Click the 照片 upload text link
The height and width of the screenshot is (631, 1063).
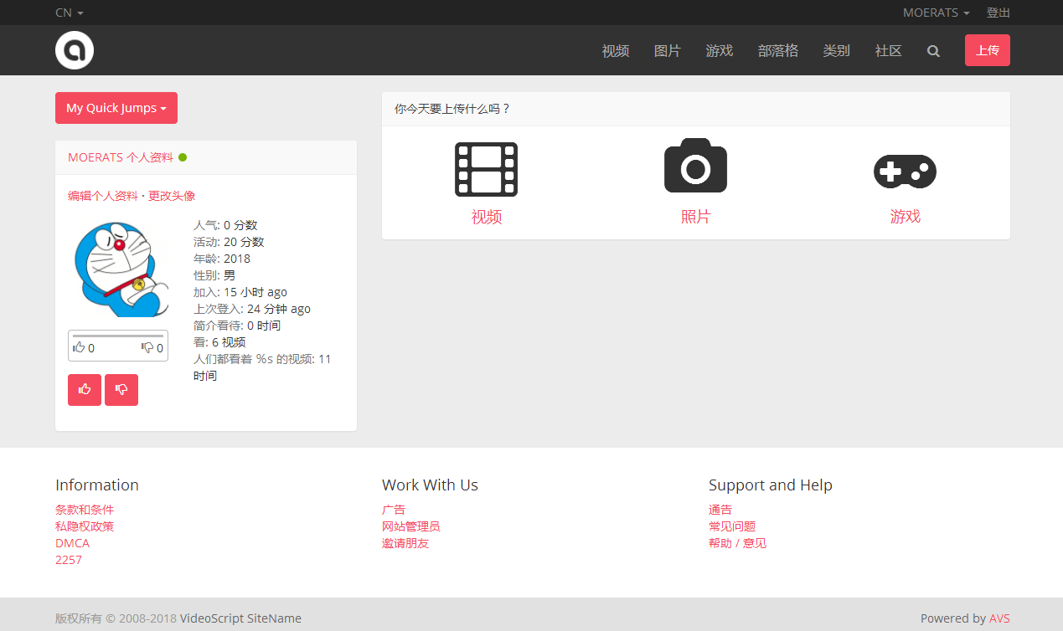point(695,217)
